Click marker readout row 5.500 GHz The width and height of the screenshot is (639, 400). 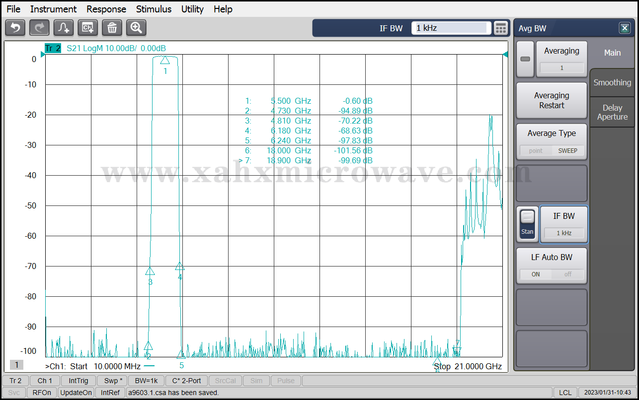[309, 101]
